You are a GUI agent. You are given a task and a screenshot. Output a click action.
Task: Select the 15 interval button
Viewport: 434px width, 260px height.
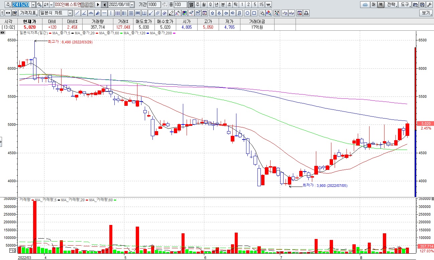click(x=261, y=5)
